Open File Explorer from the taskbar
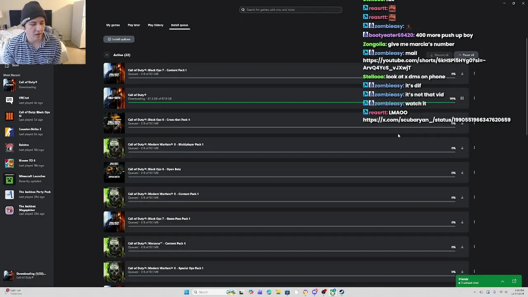Screen dimensions: 528x297 click(278, 292)
